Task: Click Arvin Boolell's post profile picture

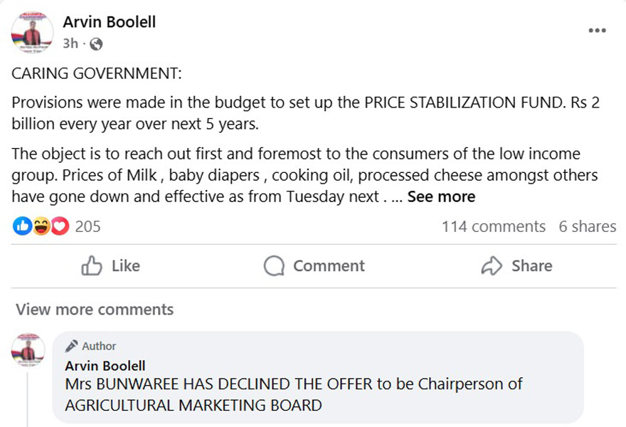Action: click(32, 32)
